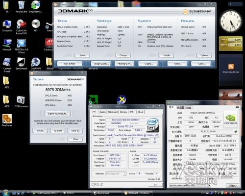Switch to the About tab in CPU-Z
The image size is (245, 196).
tap(140, 112)
